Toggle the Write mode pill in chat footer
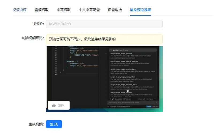Screen dimensions: 214x136 click(149, 107)
